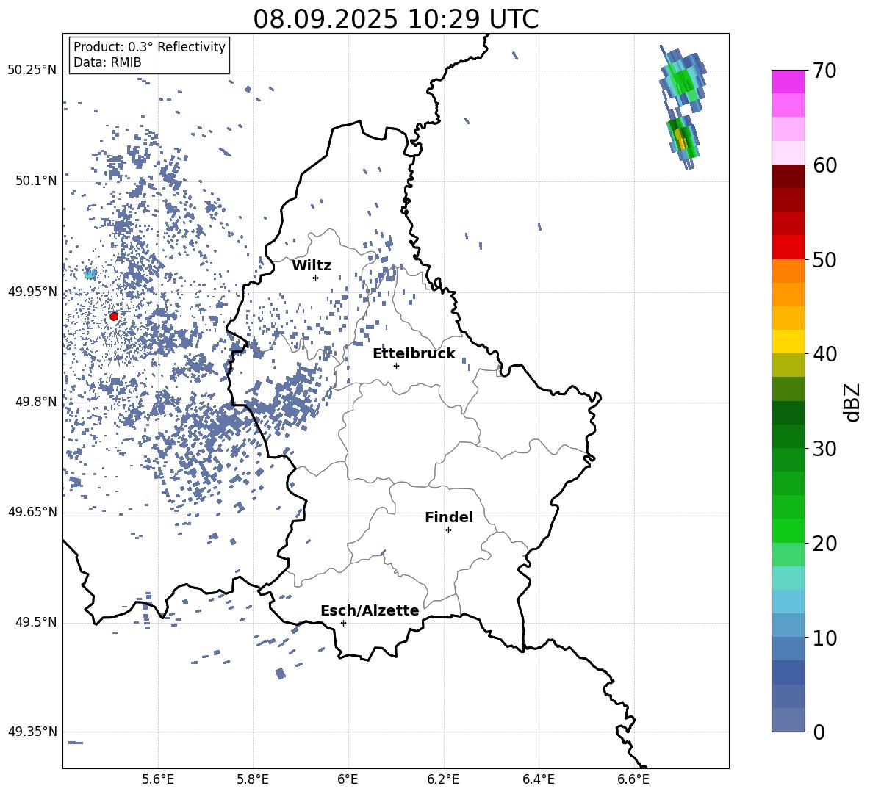The image size is (870, 794).
Task: Click the Product: 0.3° Reflectivity text
Action: coord(149,47)
